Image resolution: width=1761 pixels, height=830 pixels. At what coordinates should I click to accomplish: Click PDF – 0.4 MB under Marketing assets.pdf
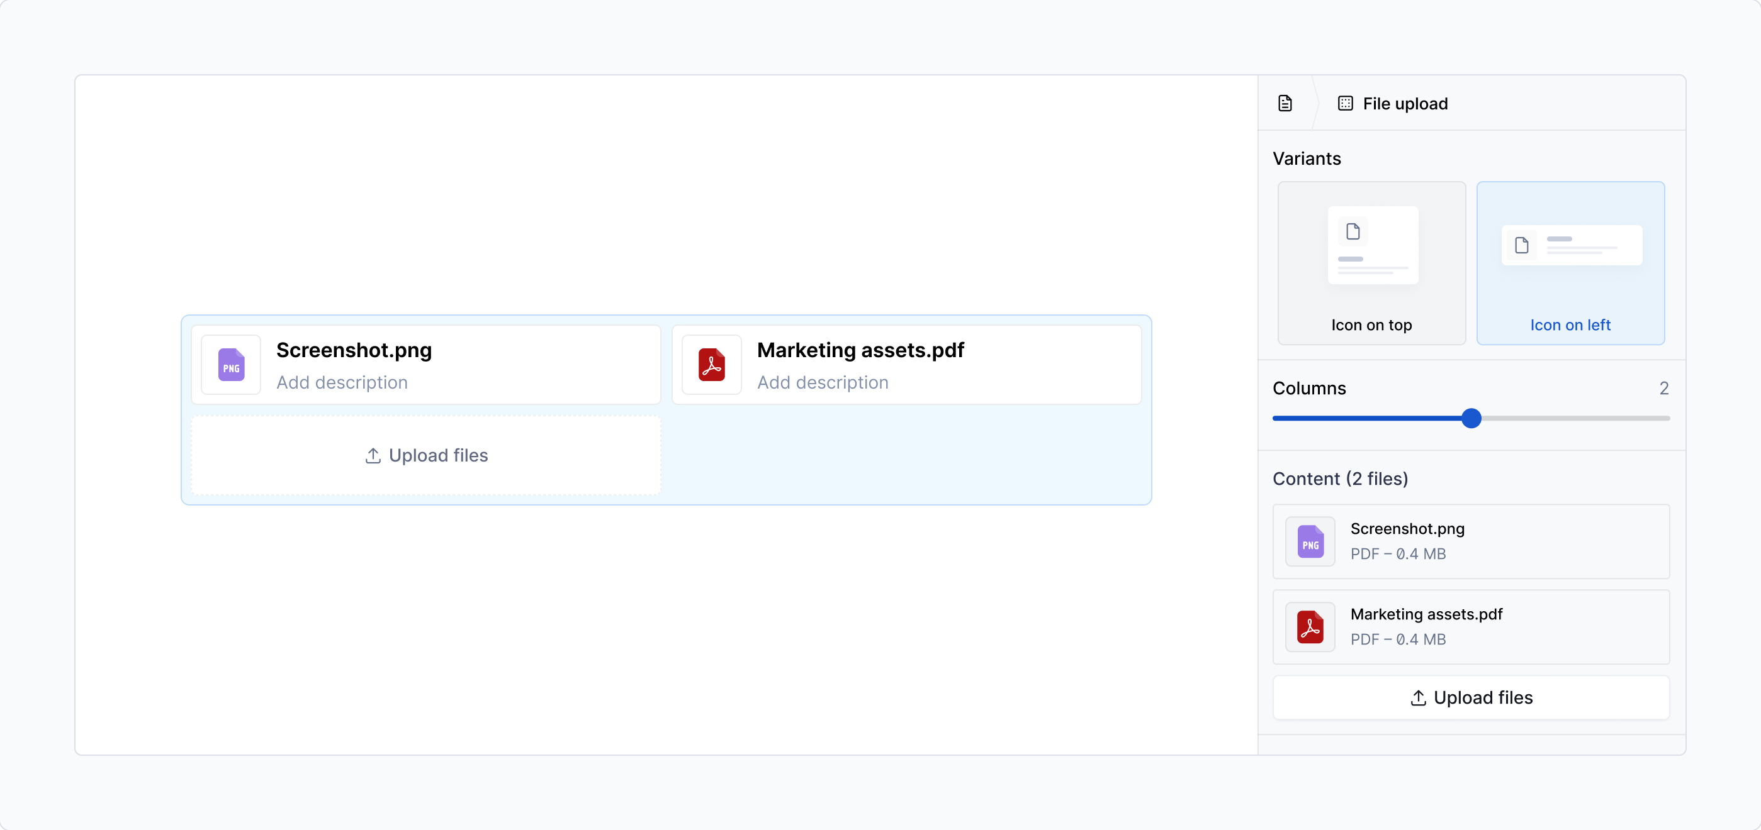[x=1398, y=639]
